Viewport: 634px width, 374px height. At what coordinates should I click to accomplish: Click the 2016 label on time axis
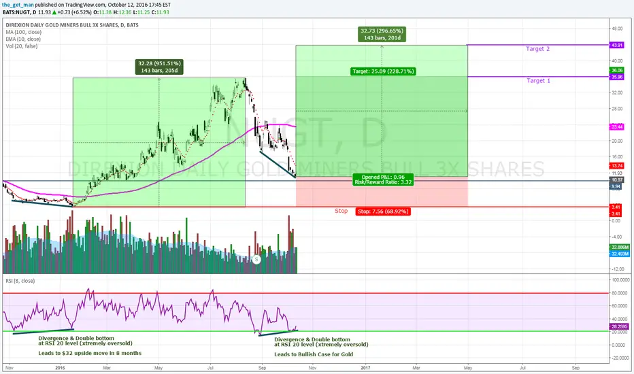(60, 368)
